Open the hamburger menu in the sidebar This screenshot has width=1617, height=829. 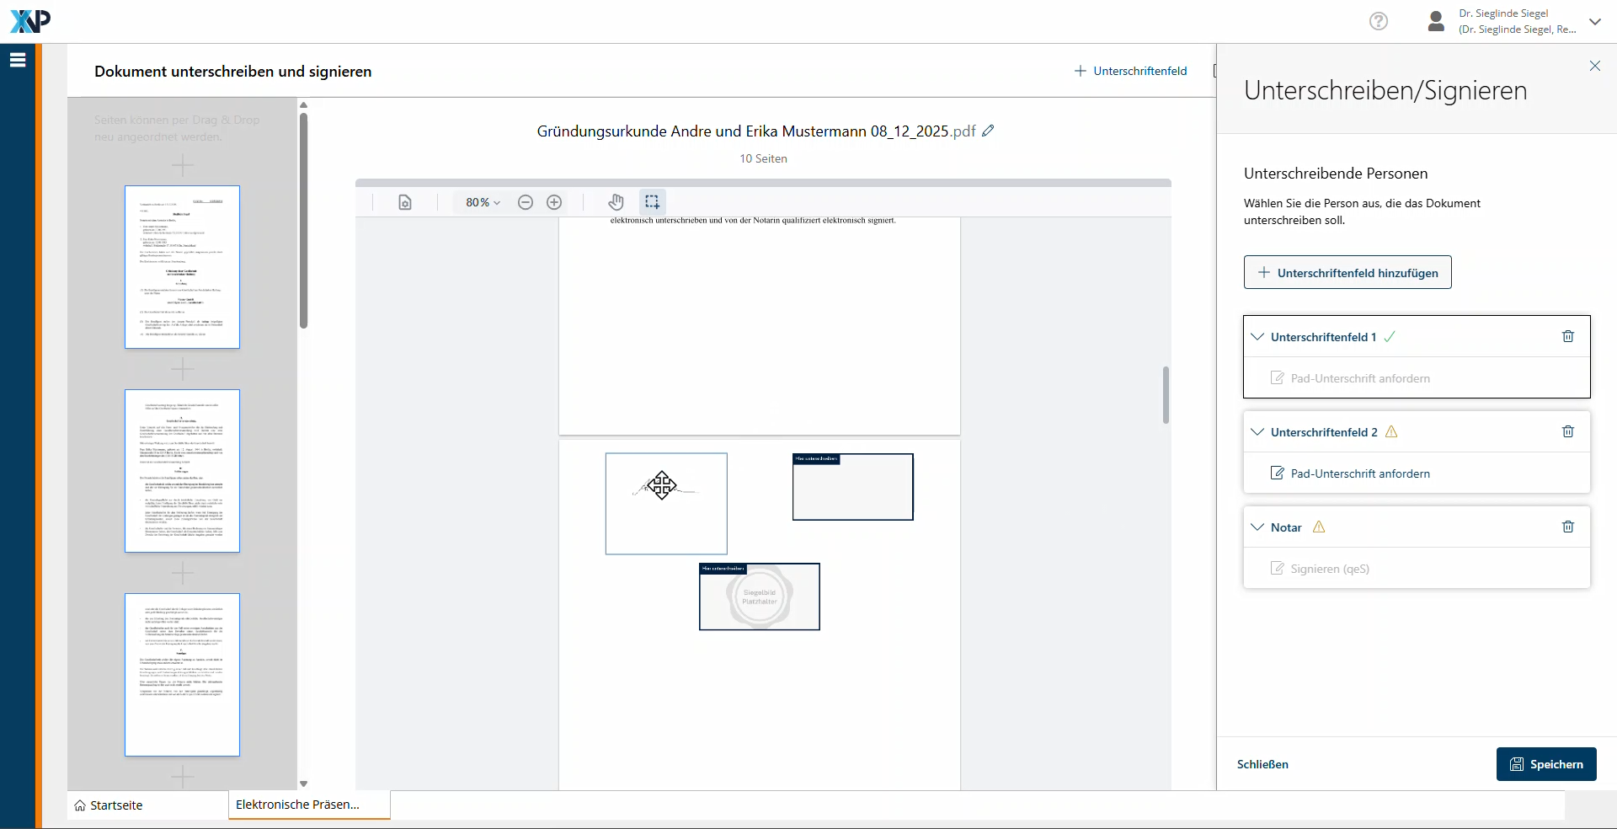(x=18, y=60)
